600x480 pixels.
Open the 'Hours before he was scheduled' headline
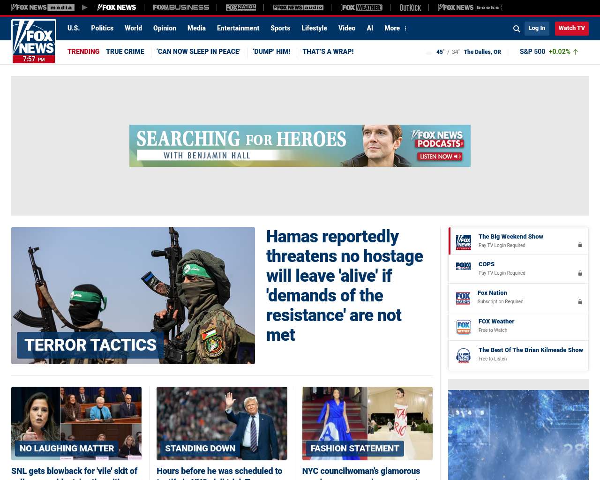pos(219,472)
